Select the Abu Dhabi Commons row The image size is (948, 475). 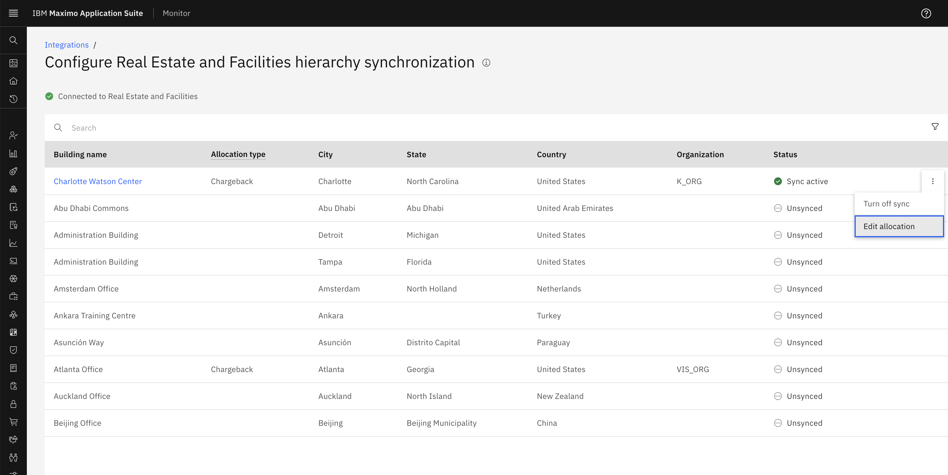(496, 208)
